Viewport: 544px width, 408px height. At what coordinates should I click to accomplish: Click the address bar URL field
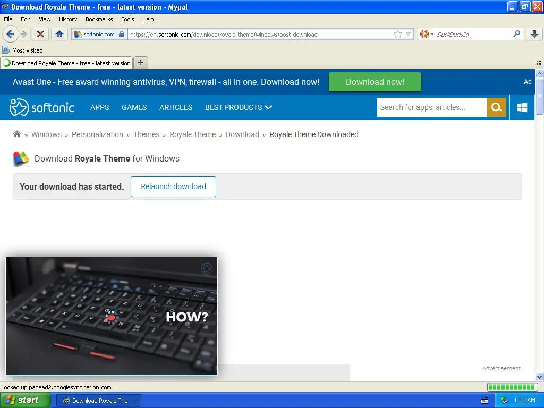coord(260,35)
